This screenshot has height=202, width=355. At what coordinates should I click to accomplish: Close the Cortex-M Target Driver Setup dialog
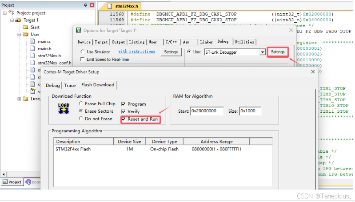tap(313, 72)
